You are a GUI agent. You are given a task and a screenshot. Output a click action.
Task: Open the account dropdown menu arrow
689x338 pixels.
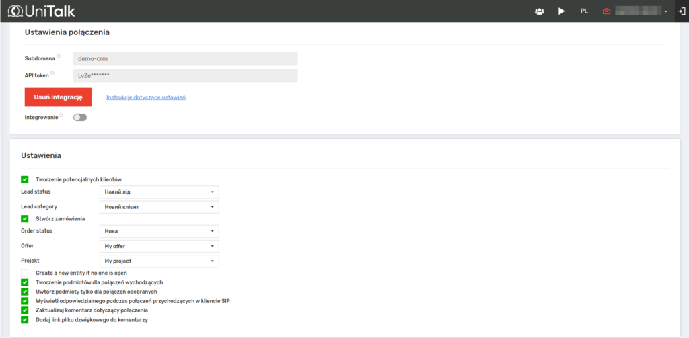tap(665, 12)
